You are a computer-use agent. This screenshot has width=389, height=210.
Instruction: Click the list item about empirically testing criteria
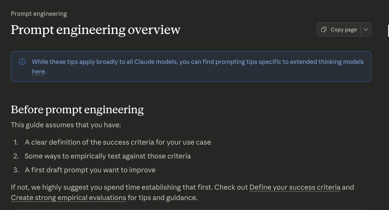pyautogui.click(x=108, y=156)
